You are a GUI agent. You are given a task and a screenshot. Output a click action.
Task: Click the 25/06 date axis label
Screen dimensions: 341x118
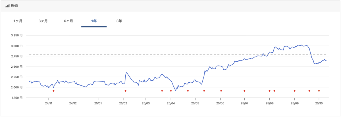click(x=220, y=103)
